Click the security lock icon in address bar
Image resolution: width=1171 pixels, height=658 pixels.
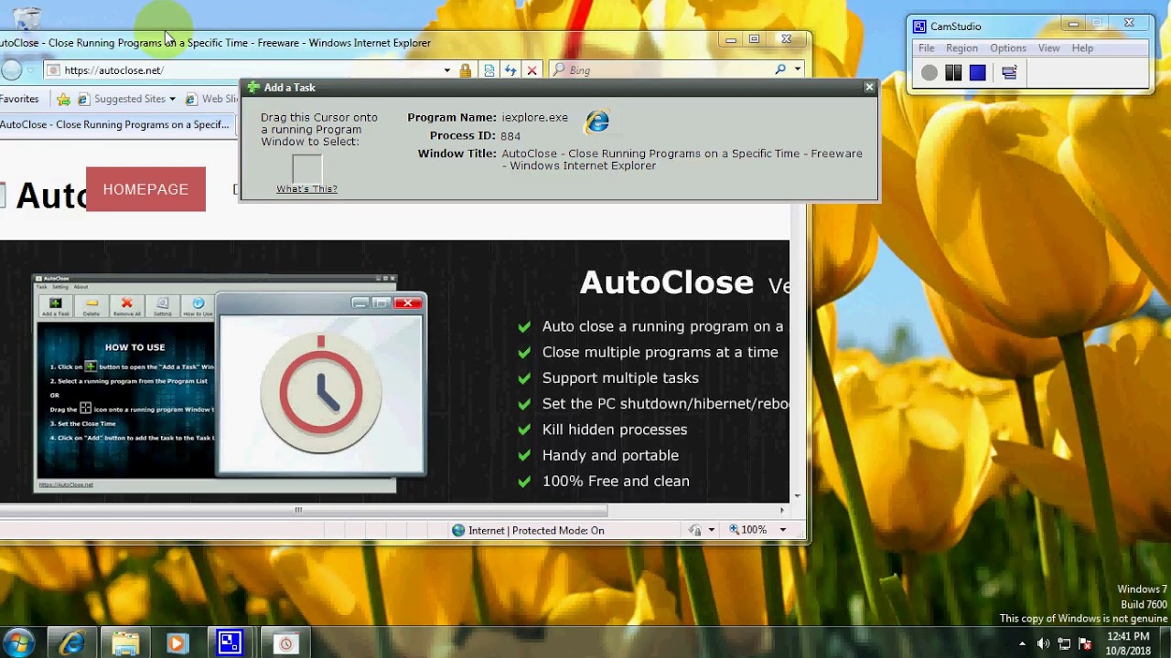click(466, 70)
